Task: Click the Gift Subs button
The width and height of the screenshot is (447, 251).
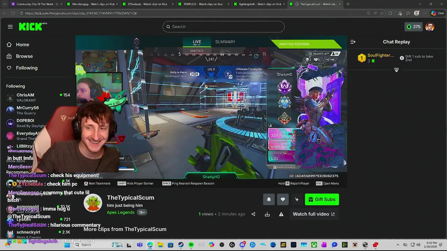Action: (322, 199)
